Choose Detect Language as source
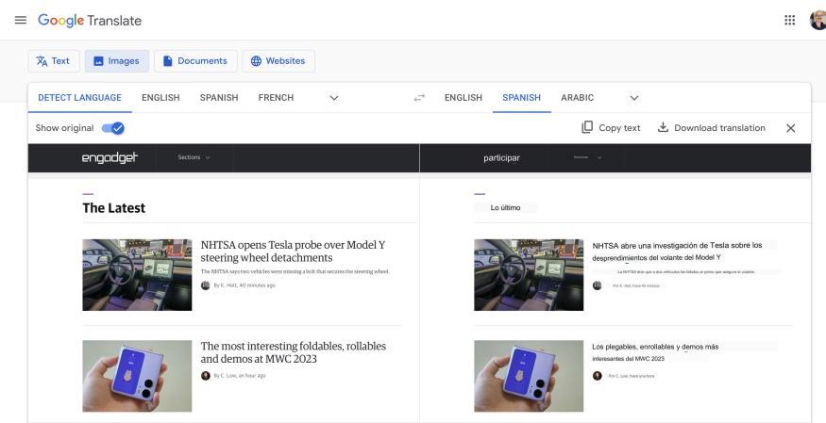This screenshot has height=423, width=826. 79,98
